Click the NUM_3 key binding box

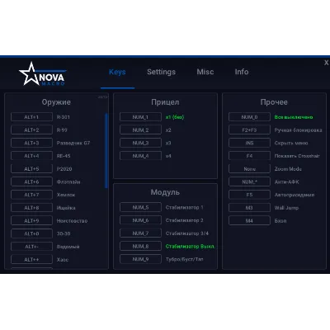tap(140, 143)
